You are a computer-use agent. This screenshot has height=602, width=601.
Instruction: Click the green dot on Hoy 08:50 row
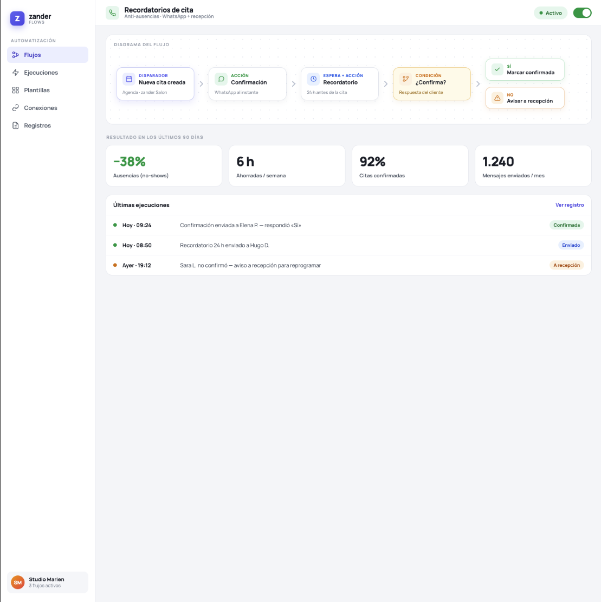click(x=115, y=245)
